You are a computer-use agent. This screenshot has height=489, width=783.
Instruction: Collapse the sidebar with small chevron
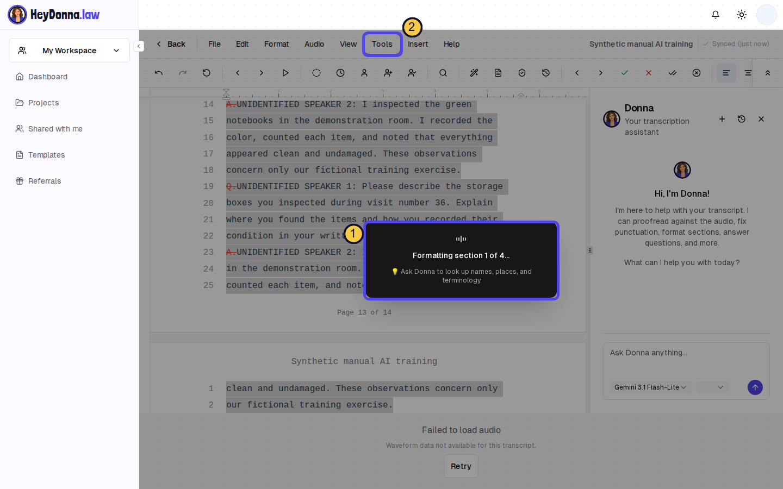click(139, 46)
